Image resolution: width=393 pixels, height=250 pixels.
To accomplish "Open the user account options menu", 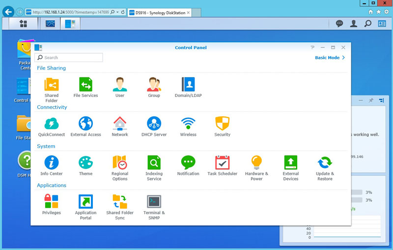I will pyautogui.click(x=354, y=24).
